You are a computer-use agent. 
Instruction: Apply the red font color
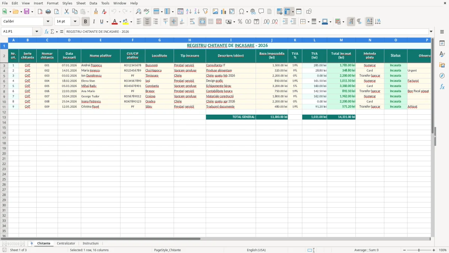115,22
